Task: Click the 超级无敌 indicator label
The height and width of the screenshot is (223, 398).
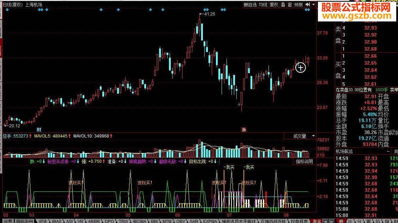Action: tap(168, 161)
